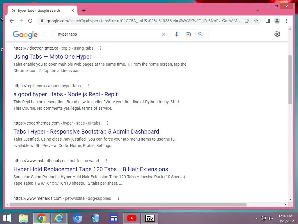This screenshot has width=298, height=224.
Task: Go back to the previous page
Action: tap(12, 21)
